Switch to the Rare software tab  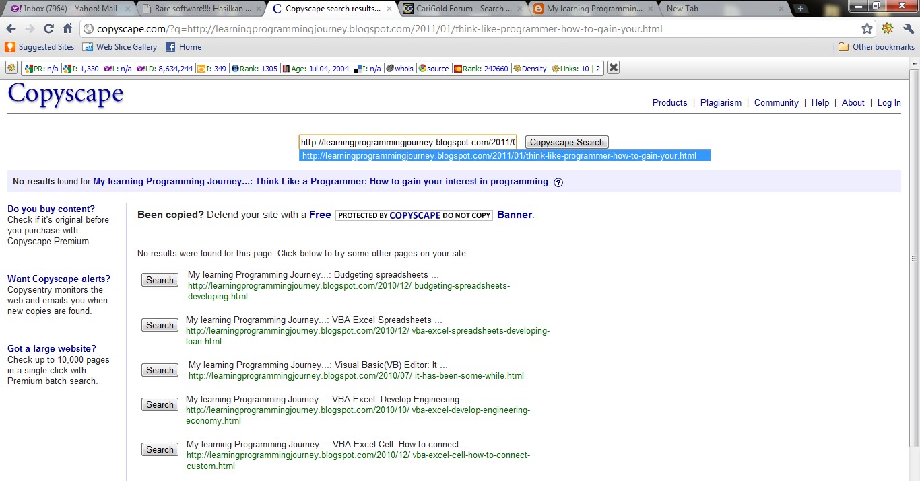[199, 9]
